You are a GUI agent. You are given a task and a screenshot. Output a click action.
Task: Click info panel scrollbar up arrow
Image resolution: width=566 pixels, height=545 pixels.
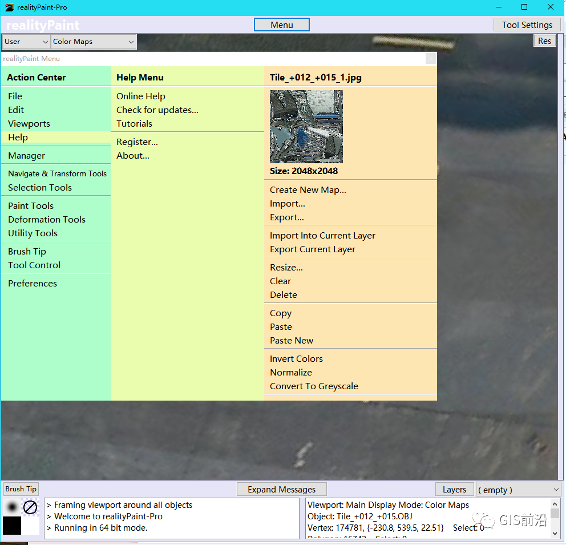pyautogui.click(x=555, y=503)
